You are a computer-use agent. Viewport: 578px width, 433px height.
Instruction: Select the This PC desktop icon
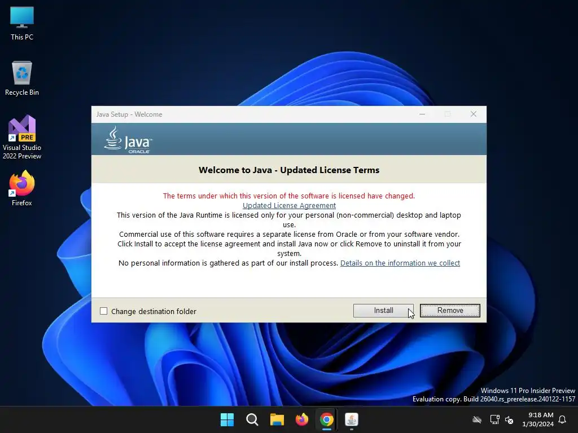point(22,24)
